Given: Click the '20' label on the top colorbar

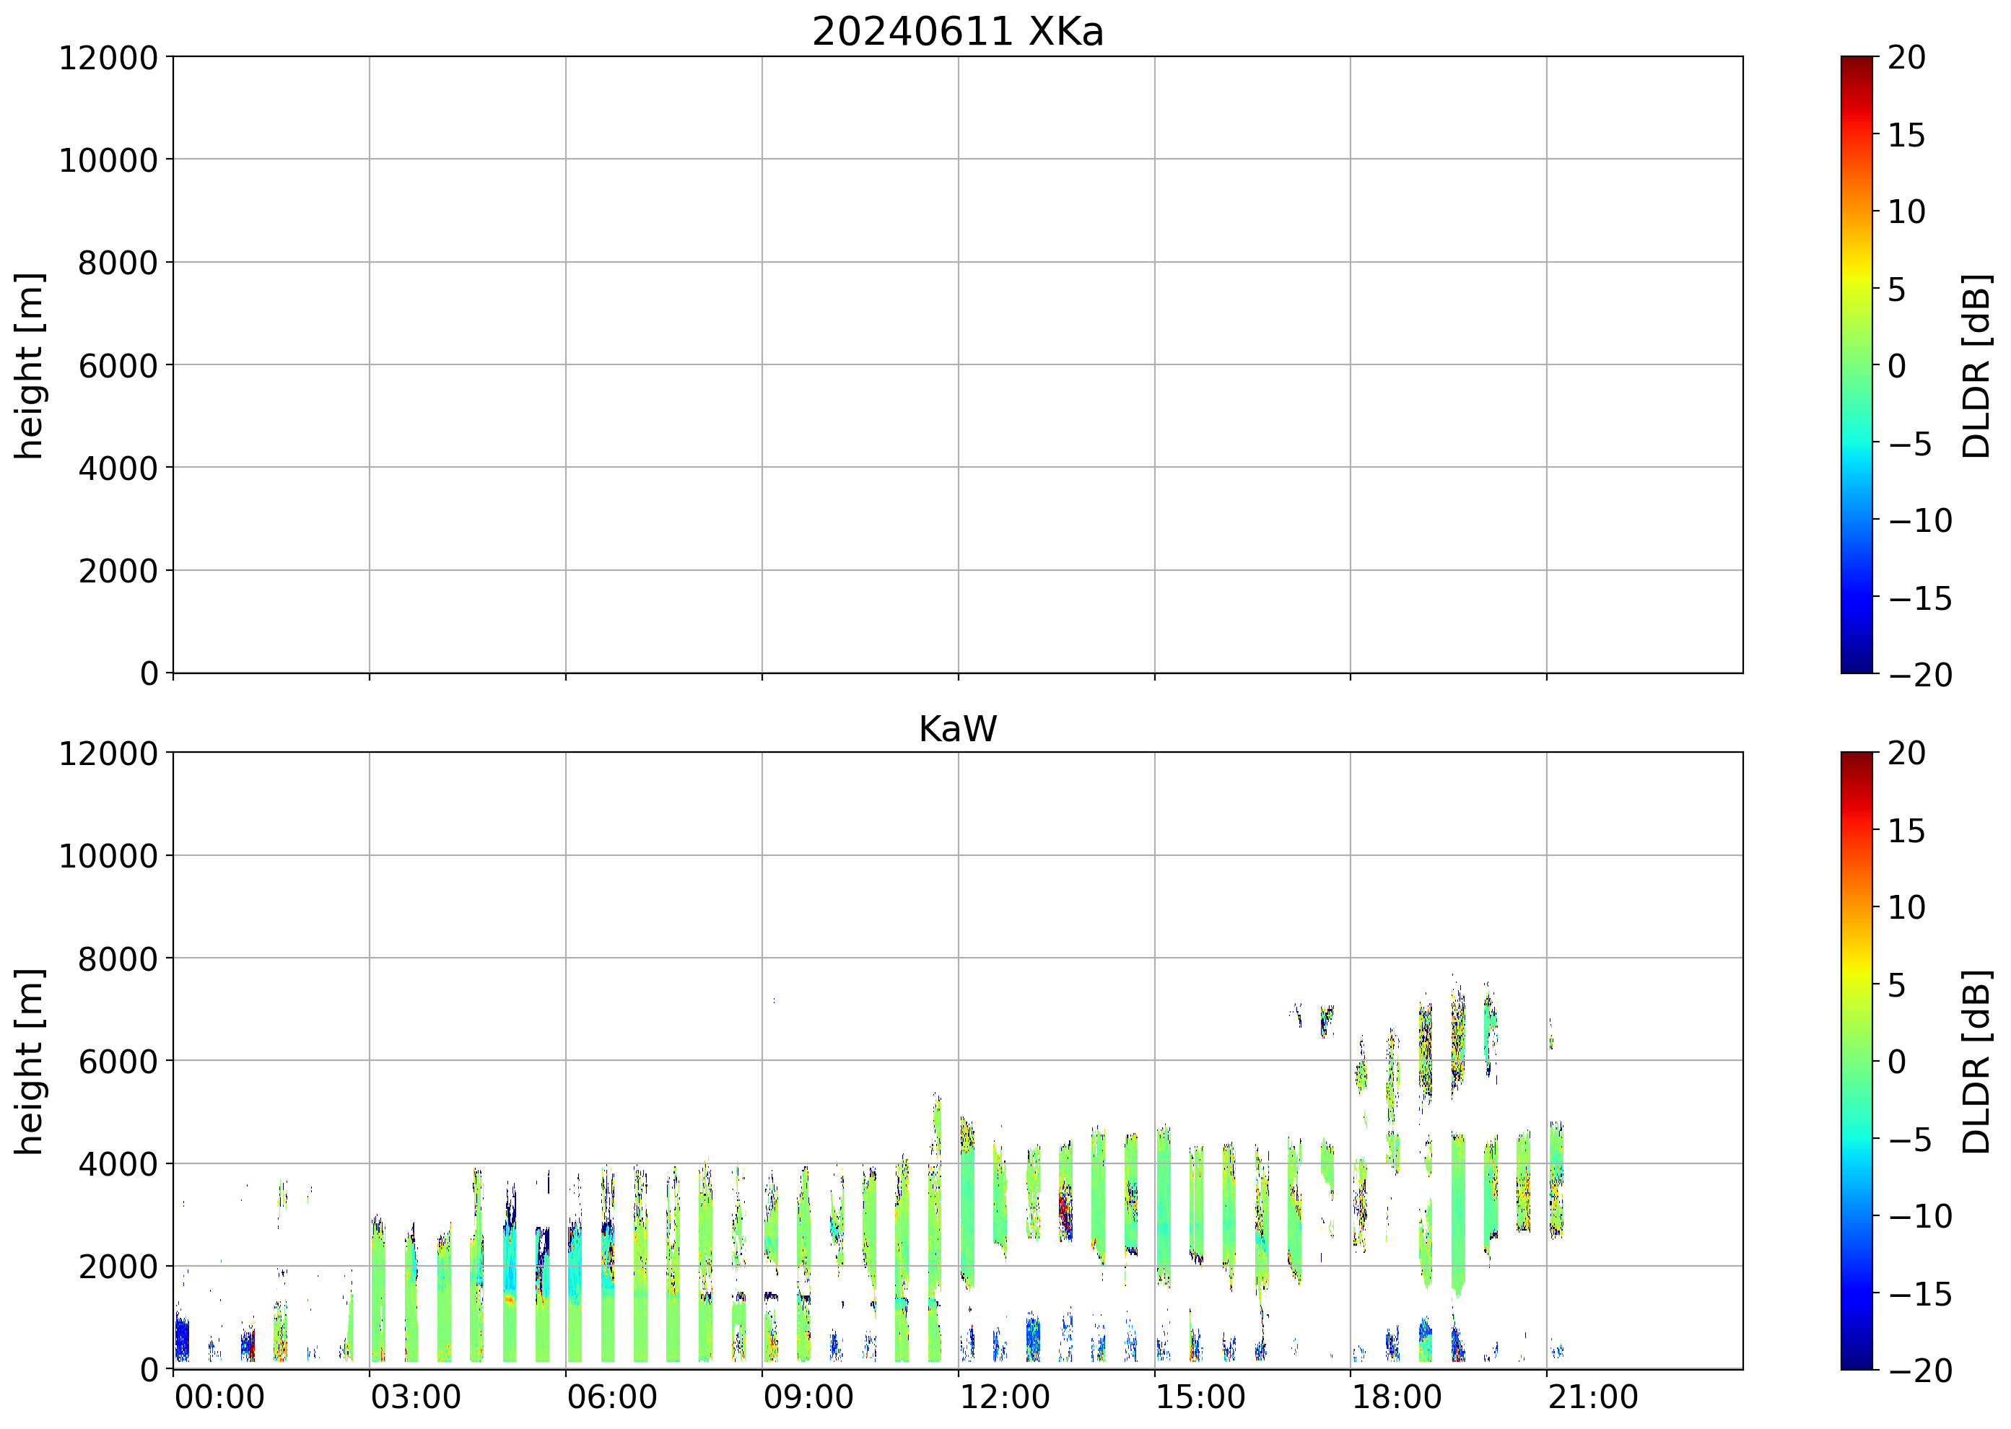Looking at the screenshot, I should 1906,58.
